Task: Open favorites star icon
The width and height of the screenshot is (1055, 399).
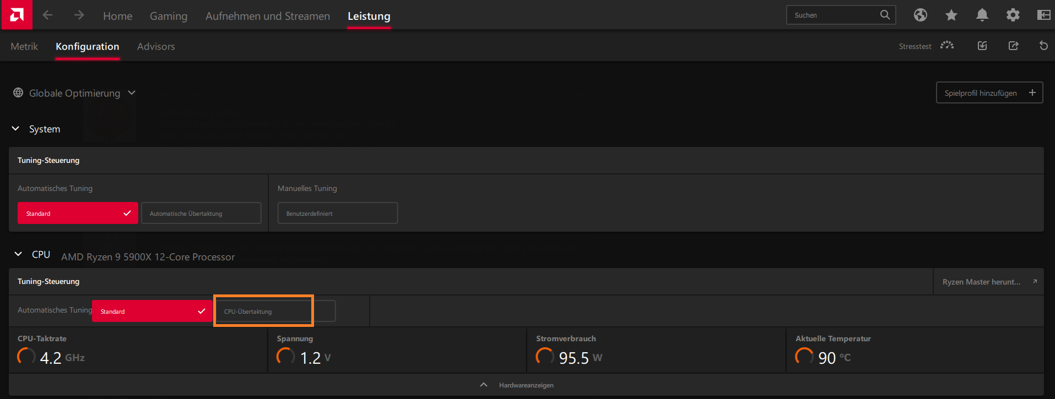Action: coord(951,15)
